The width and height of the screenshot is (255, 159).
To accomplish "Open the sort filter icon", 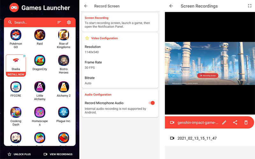I will point(59,22).
